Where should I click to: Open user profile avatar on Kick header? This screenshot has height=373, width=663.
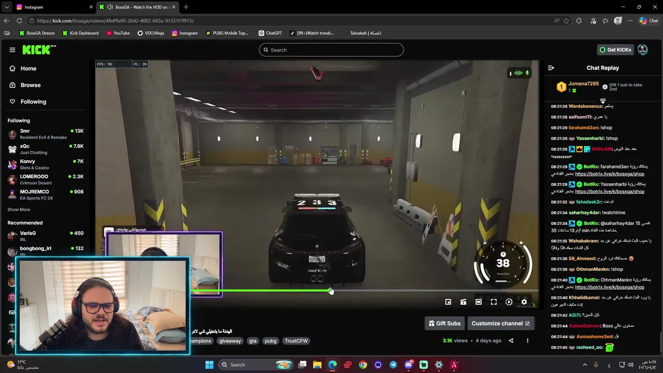[x=642, y=50]
